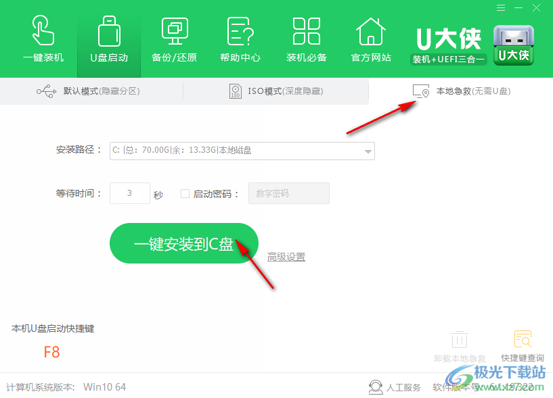Click the 装机+UEFI三合一 badge
Image resolution: width=553 pixels, height=398 pixels.
448,59
